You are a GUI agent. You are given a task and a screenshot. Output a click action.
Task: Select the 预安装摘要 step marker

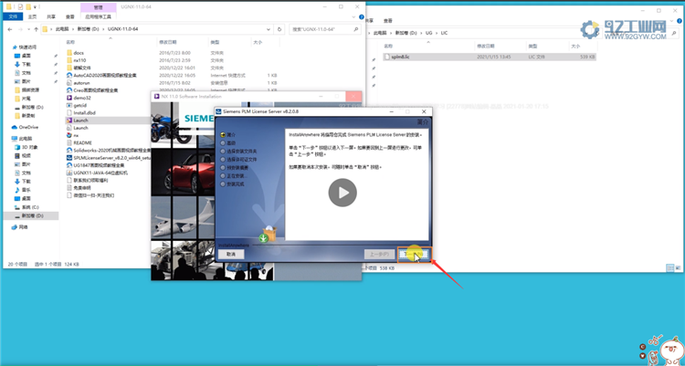(234, 168)
